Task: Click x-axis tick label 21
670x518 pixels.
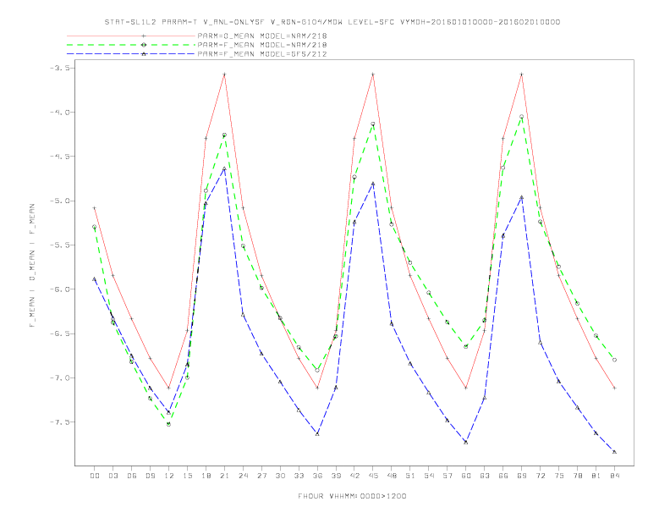Action: click(224, 476)
